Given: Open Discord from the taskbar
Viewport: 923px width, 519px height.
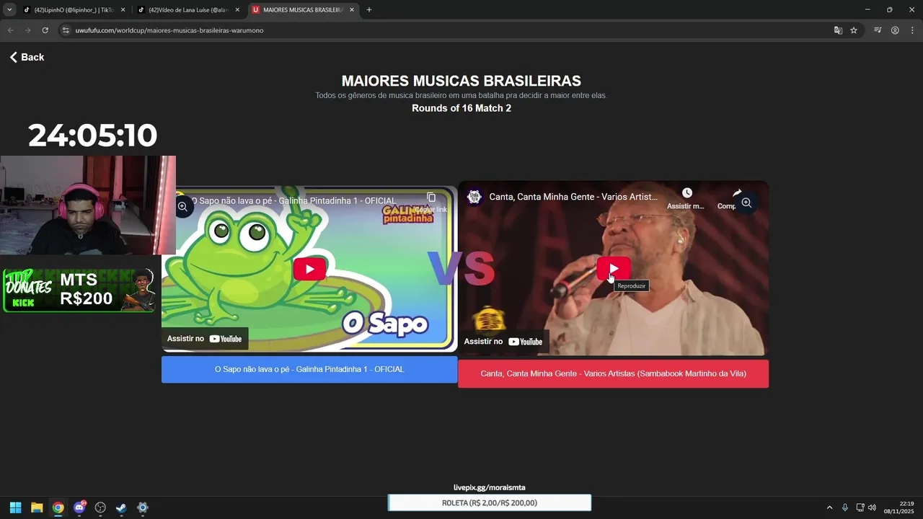Looking at the screenshot, I should pos(79,507).
